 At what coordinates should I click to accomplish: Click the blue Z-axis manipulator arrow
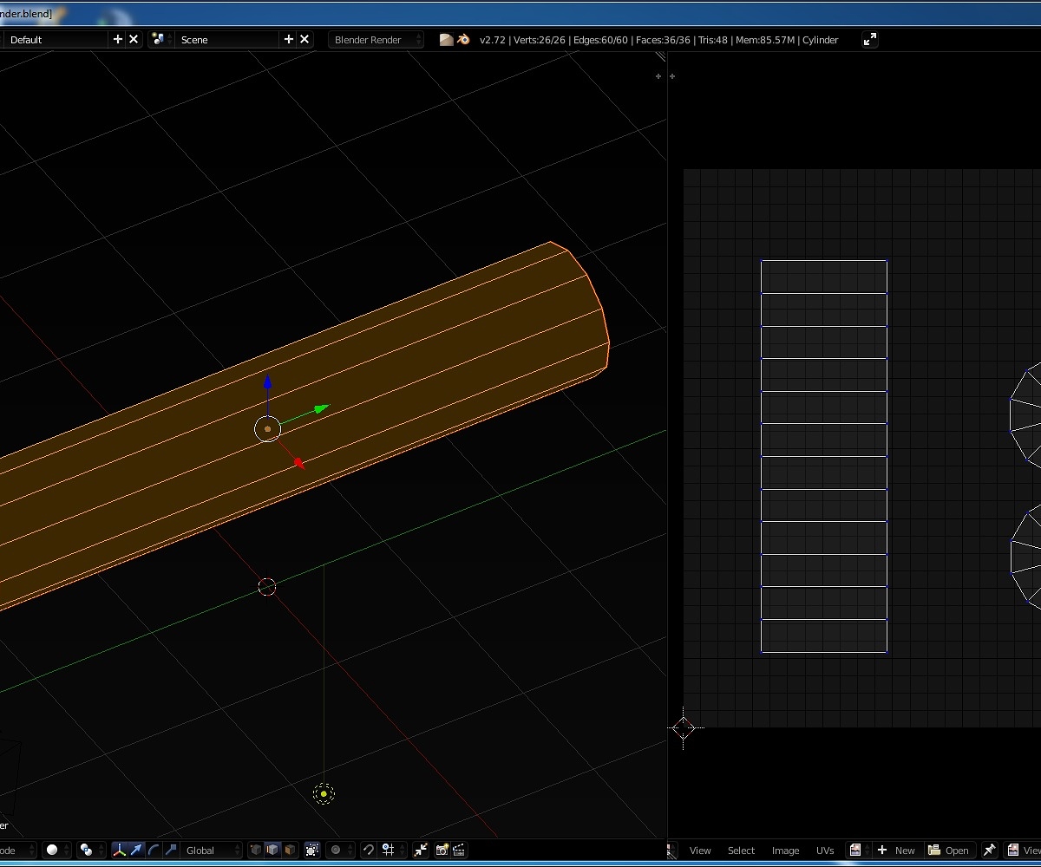(x=268, y=382)
